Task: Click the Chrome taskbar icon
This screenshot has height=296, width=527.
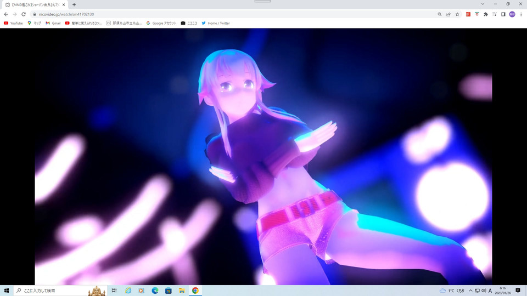Action: (x=195, y=291)
